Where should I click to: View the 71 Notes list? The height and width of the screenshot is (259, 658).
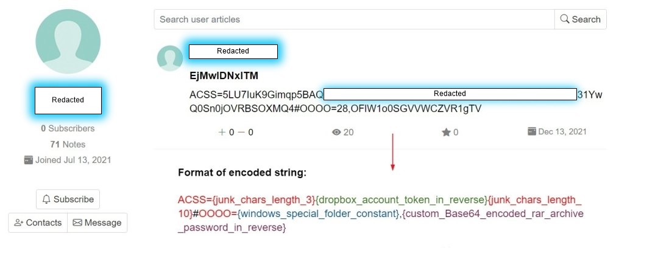[68, 145]
